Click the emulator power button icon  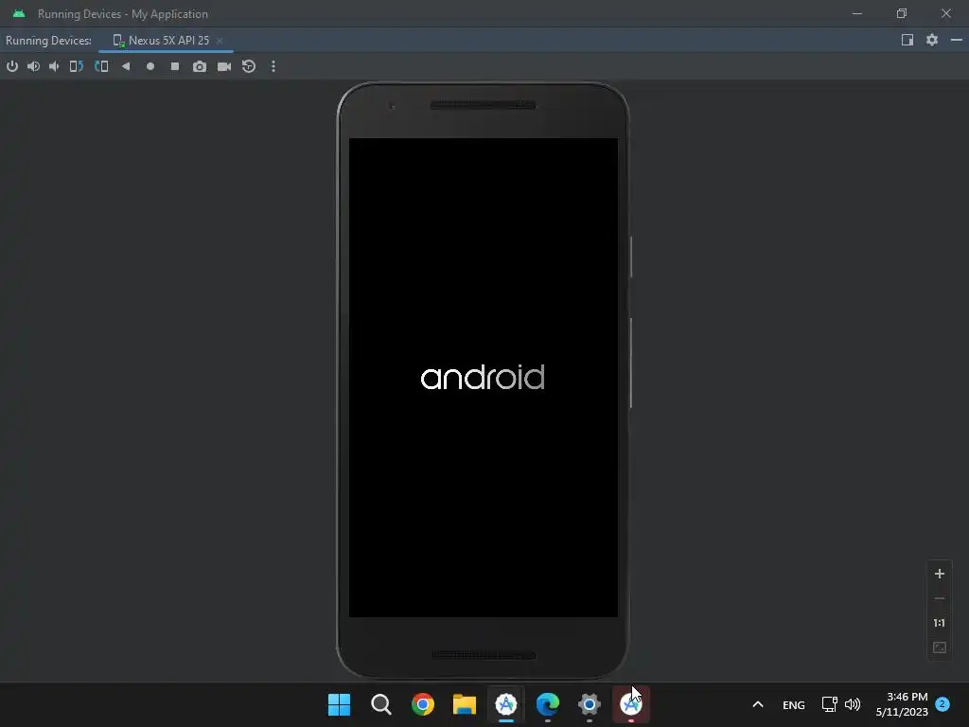[x=12, y=66]
